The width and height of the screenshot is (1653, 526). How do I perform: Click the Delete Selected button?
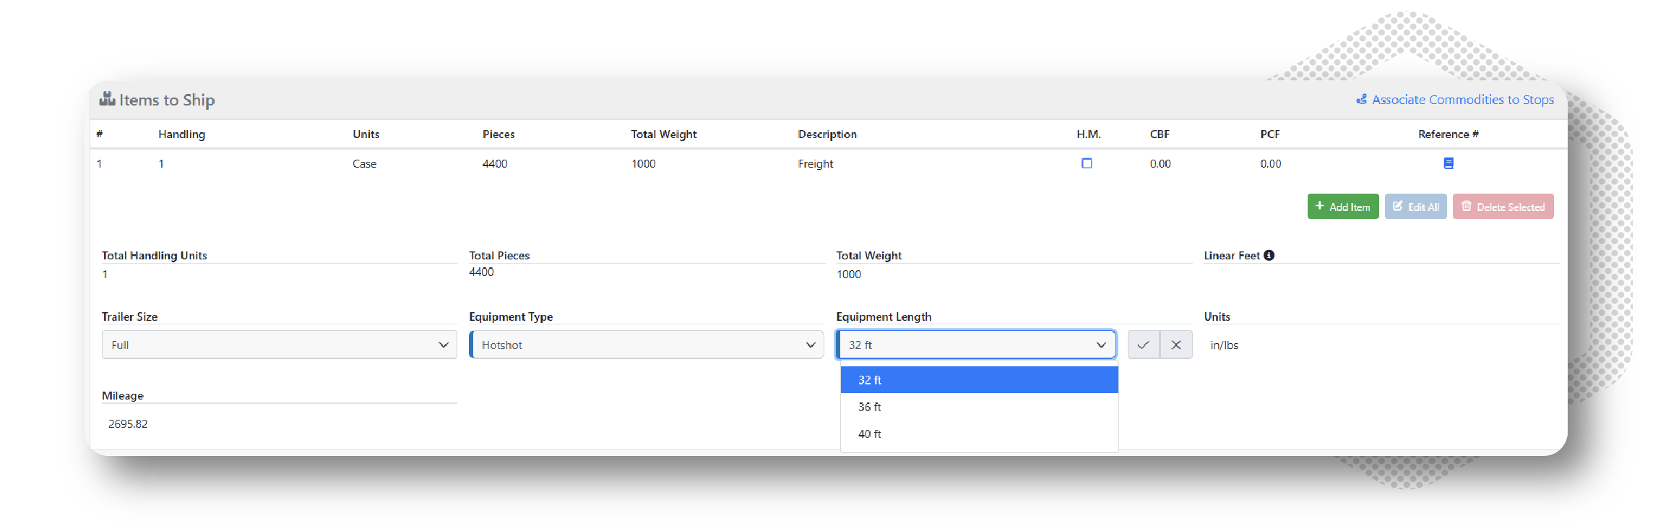pyautogui.click(x=1503, y=207)
